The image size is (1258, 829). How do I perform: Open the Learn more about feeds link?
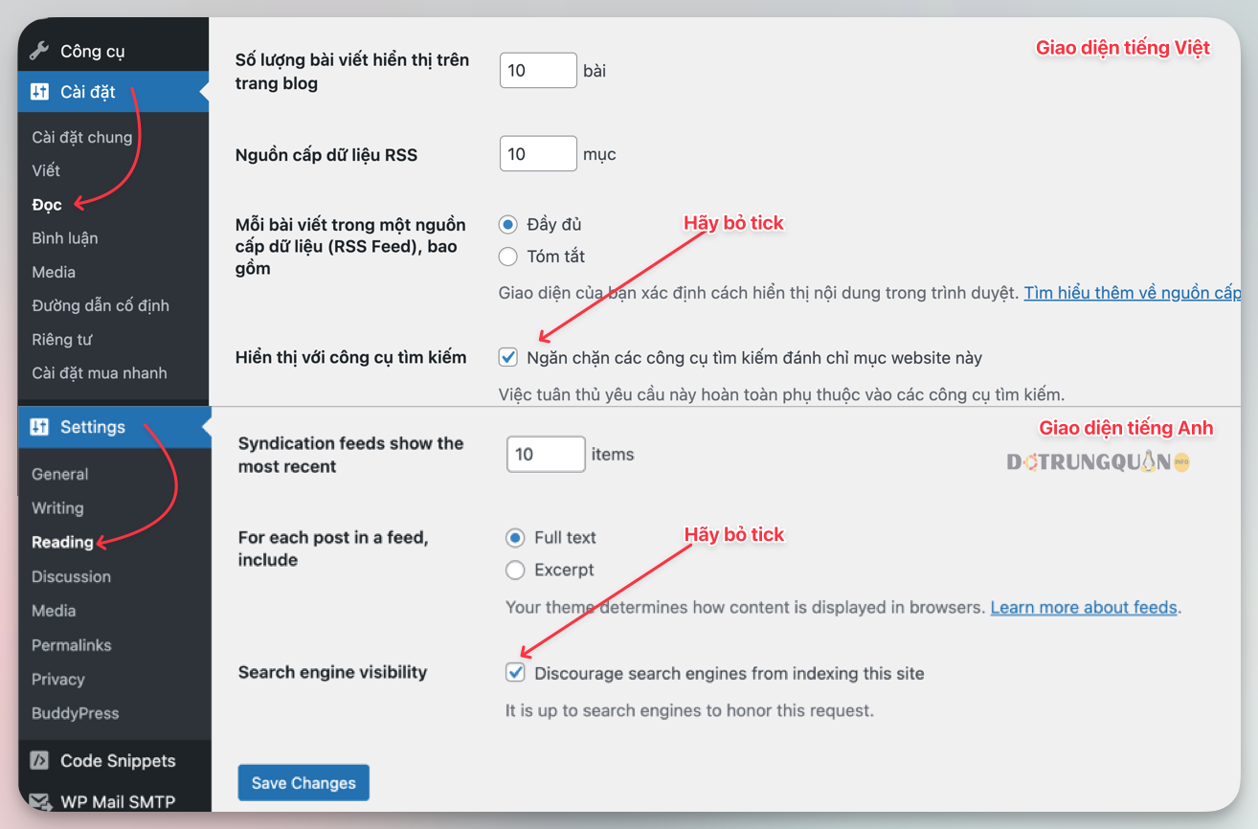point(1084,608)
